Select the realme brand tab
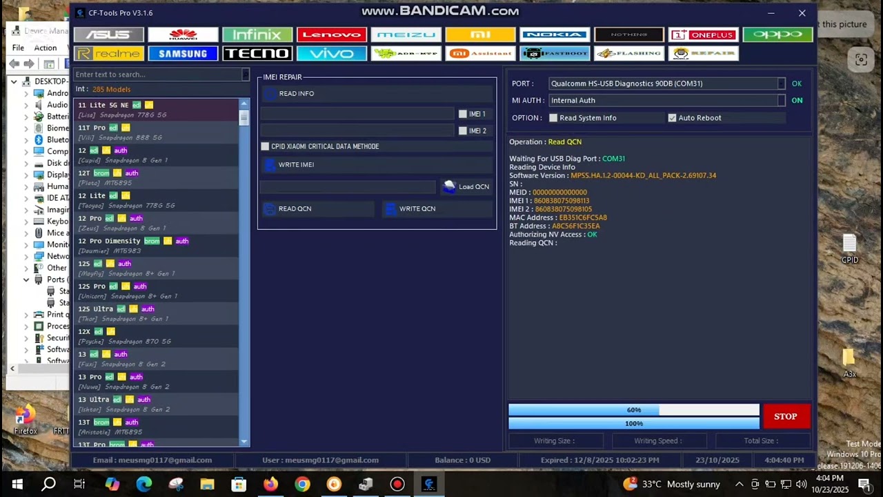Viewport: 883px width, 497px height. click(109, 53)
